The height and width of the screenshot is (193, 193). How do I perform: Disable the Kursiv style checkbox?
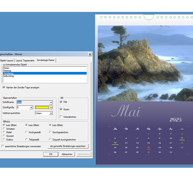[61, 109]
